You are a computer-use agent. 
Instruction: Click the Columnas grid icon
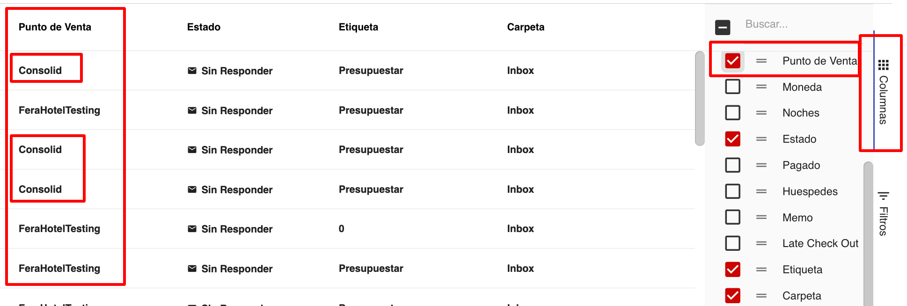tap(883, 65)
